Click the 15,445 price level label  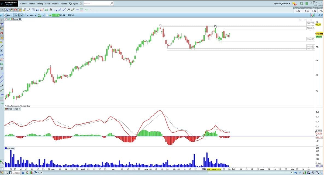tap(311, 39)
